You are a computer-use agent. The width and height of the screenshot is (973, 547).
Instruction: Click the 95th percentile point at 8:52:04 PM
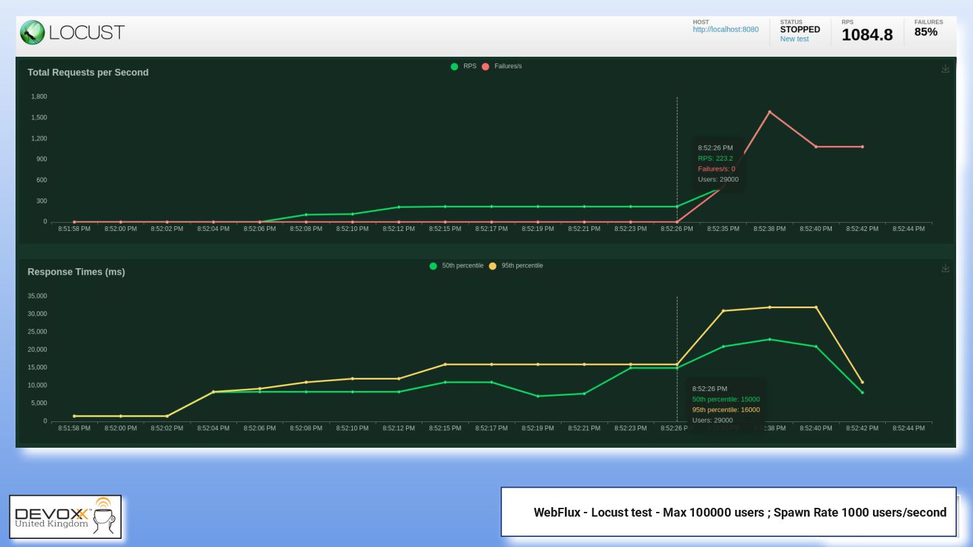(x=214, y=392)
